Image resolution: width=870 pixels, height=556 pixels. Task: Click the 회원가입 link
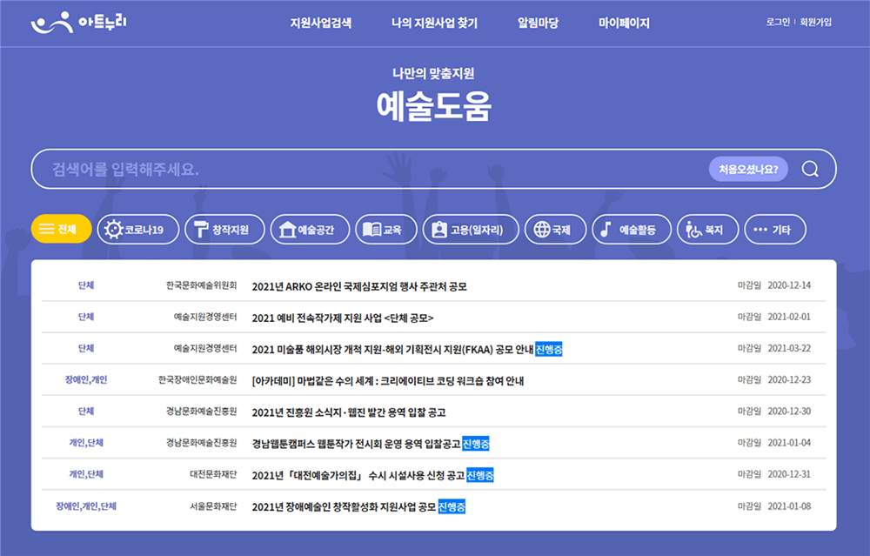815,23
